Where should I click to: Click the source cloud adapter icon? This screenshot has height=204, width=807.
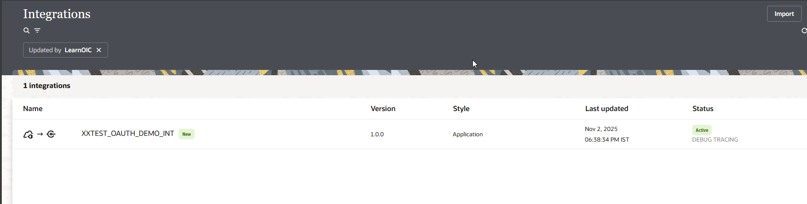point(28,135)
